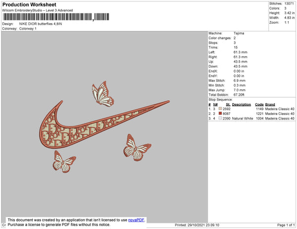
Task: Click the 'Printed: 29/10/2021 23.09.10' timestamp
Action: (x=197, y=225)
